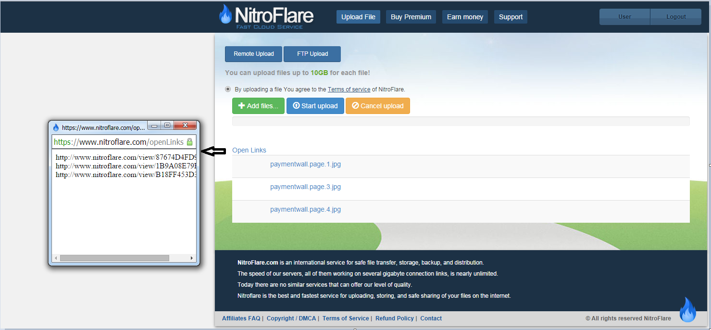This screenshot has height=330, width=711.
Task: Open the Earn money section
Action: pos(465,17)
